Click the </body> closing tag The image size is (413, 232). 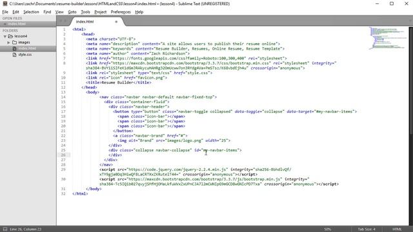(94, 189)
